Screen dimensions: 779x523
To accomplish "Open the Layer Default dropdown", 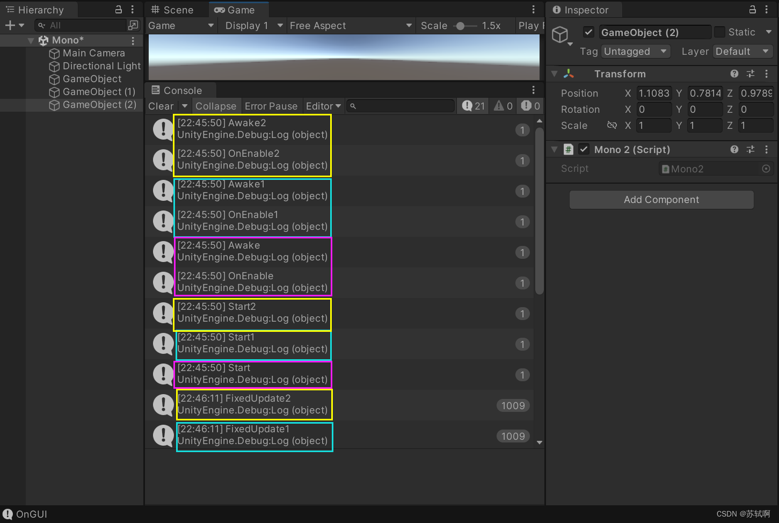I will [742, 51].
